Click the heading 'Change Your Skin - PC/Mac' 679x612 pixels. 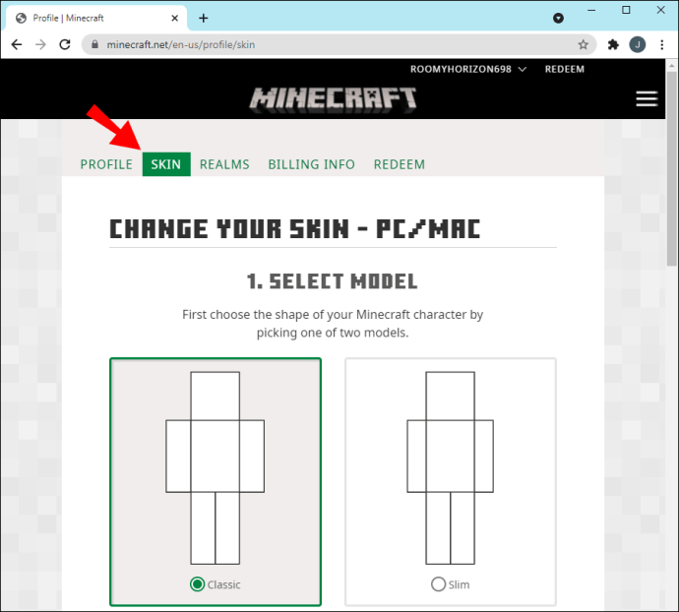pyautogui.click(x=295, y=228)
